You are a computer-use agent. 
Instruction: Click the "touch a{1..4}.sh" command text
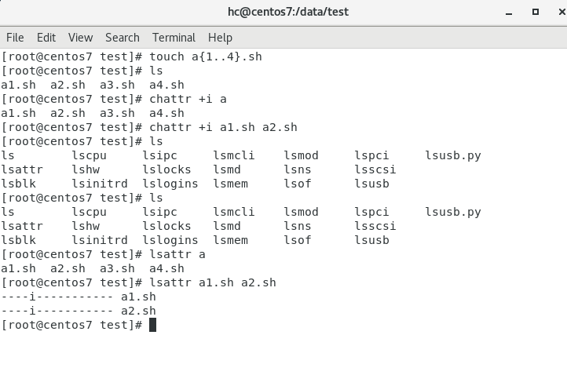pyautogui.click(x=206, y=56)
